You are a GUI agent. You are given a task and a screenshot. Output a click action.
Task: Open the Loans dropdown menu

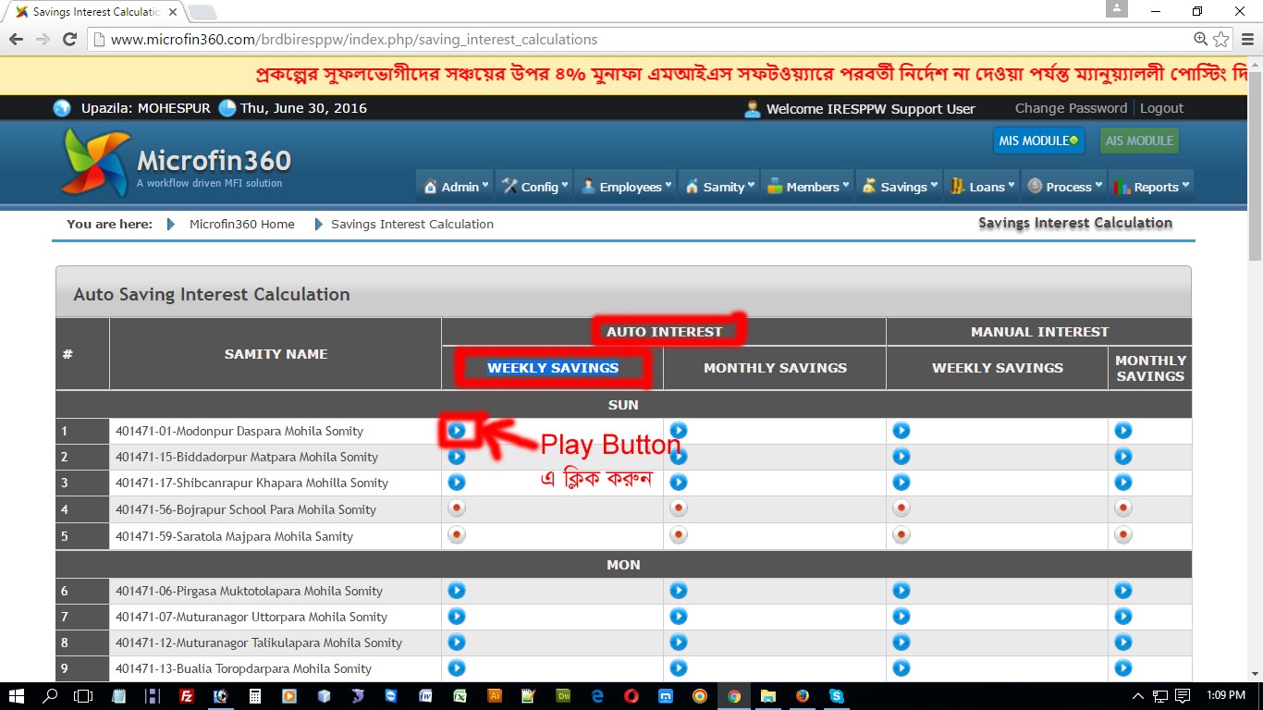tap(984, 187)
